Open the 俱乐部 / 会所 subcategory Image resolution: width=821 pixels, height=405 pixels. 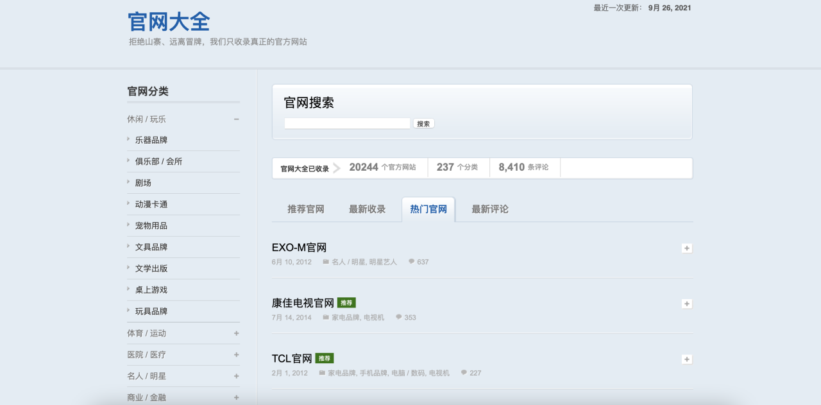click(x=158, y=161)
